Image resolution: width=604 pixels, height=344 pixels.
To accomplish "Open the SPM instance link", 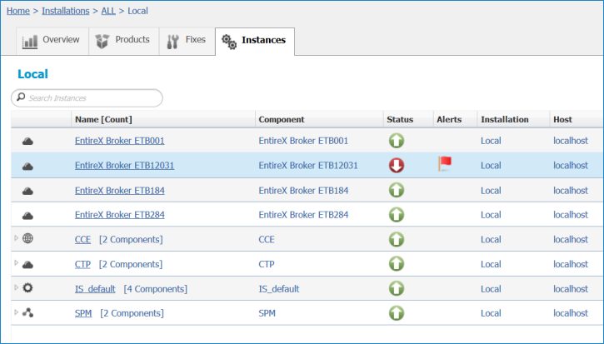I will click(83, 313).
